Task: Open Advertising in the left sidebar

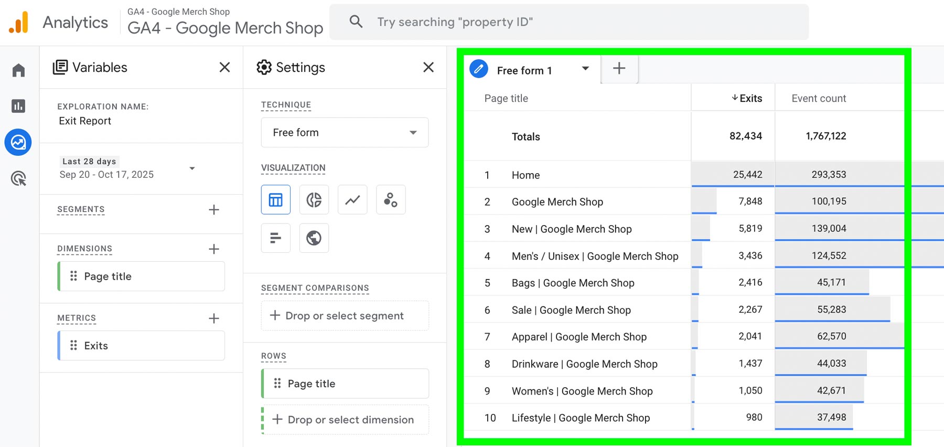Action: click(x=18, y=179)
